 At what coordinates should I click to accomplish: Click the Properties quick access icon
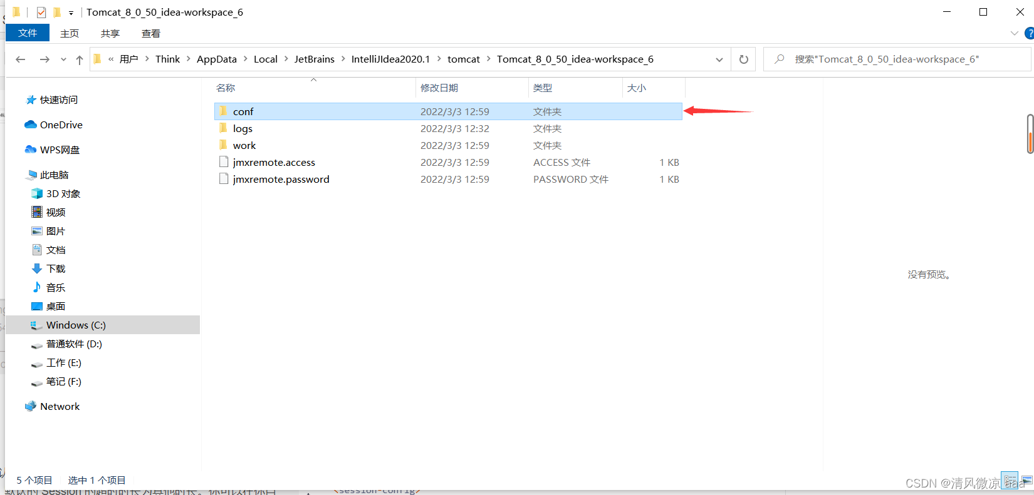tap(41, 13)
